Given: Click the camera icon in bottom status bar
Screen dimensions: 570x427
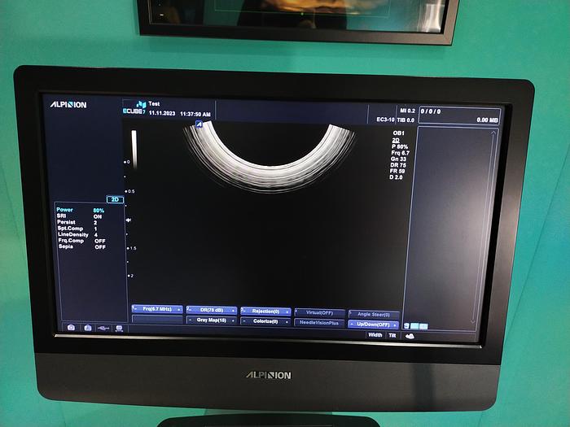Looking at the screenshot, I should pyautogui.click(x=72, y=327).
